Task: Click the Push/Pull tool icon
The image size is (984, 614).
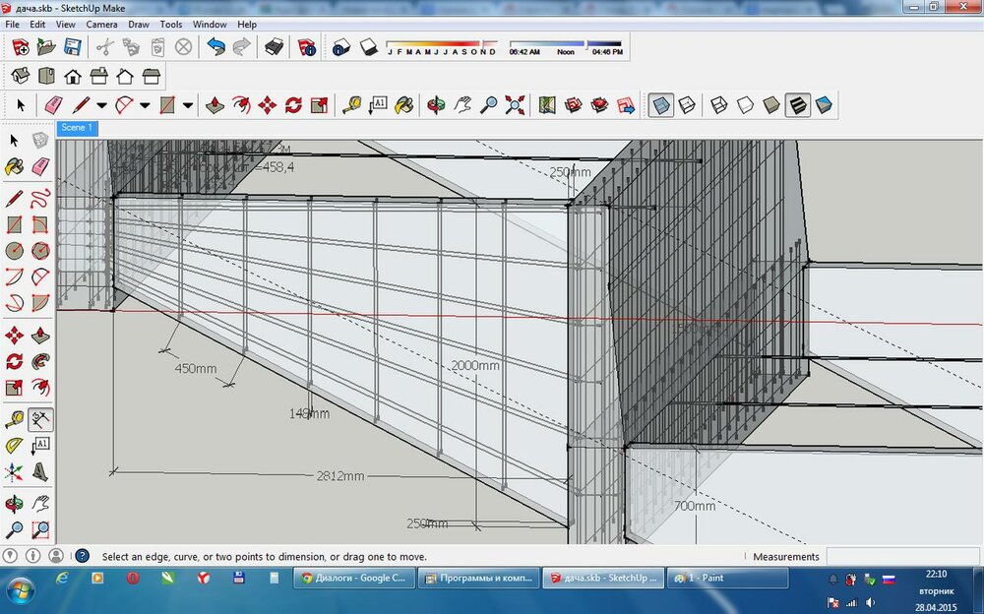Action: pyautogui.click(x=215, y=104)
